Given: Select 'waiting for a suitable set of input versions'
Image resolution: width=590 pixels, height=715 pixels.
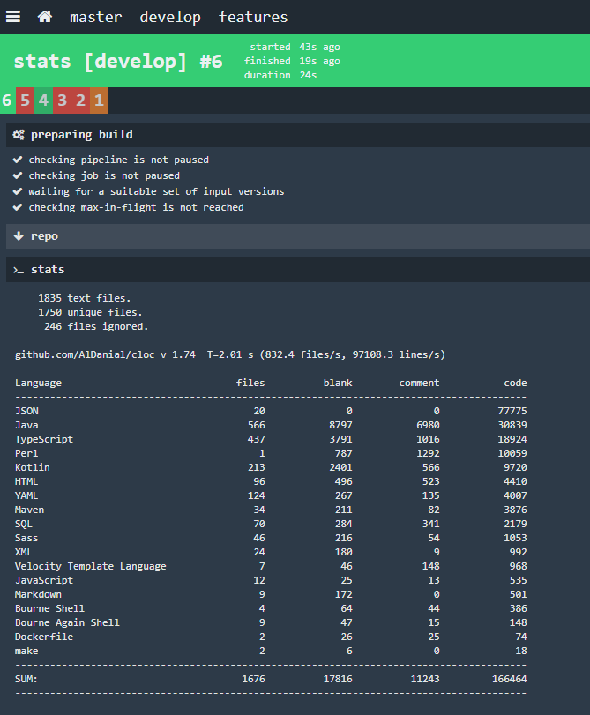Looking at the screenshot, I should (x=156, y=191).
